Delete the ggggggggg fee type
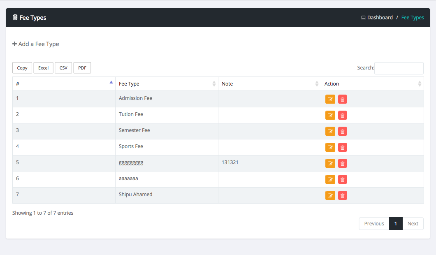This screenshot has height=255, width=436. point(342,163)
